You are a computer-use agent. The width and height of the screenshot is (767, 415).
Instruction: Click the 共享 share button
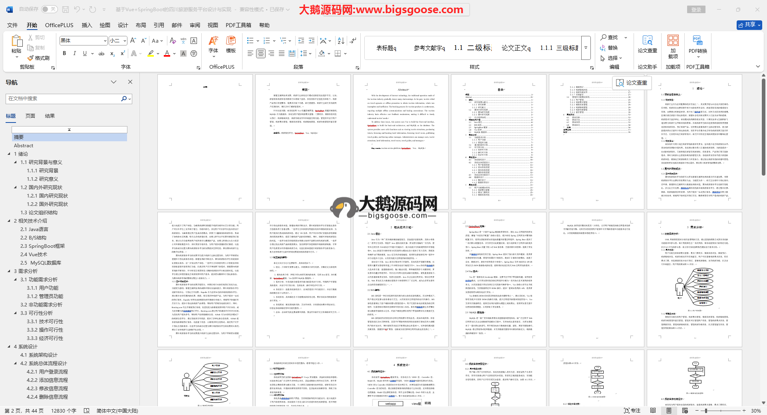pyautogui.click(x=749, y=25)
